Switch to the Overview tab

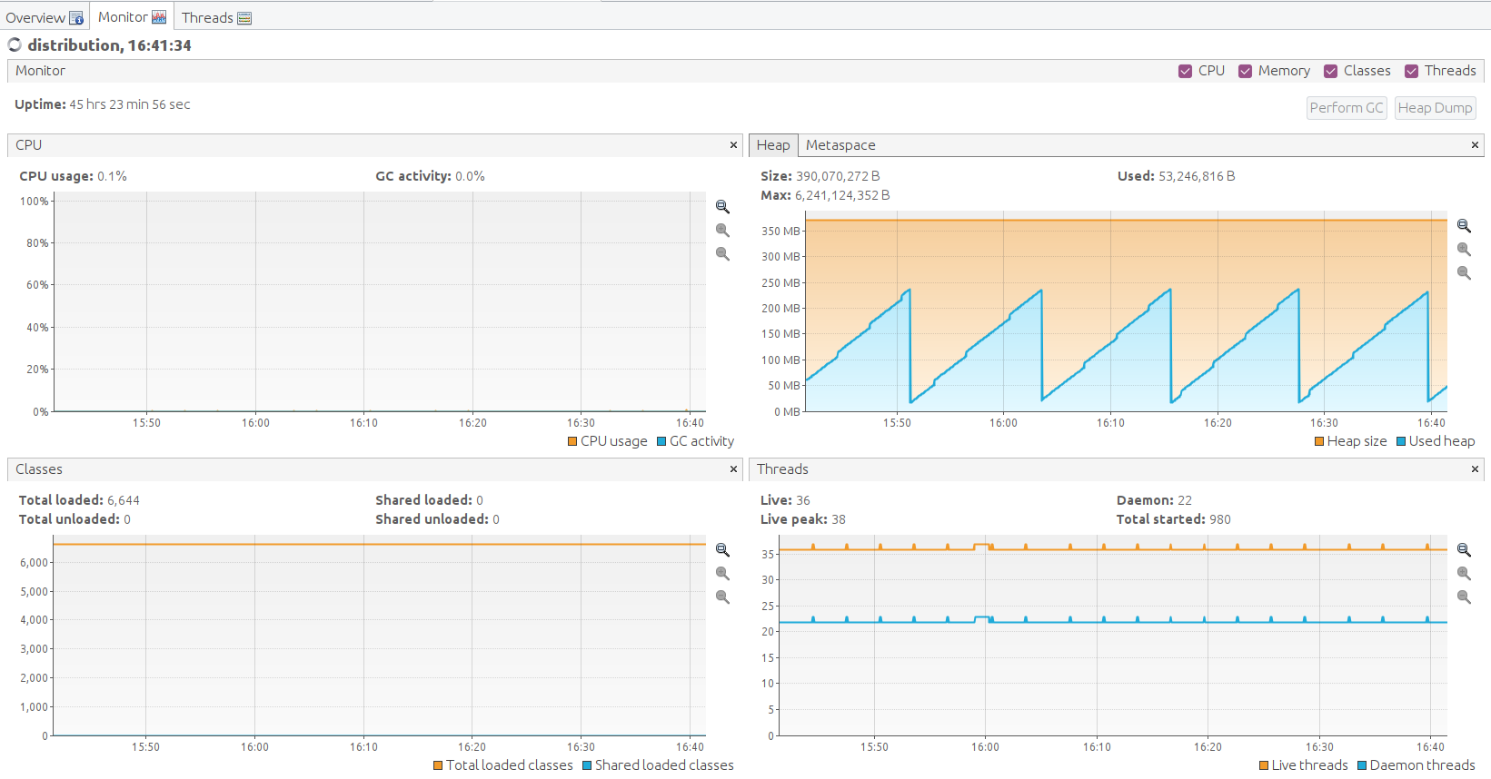44,17
